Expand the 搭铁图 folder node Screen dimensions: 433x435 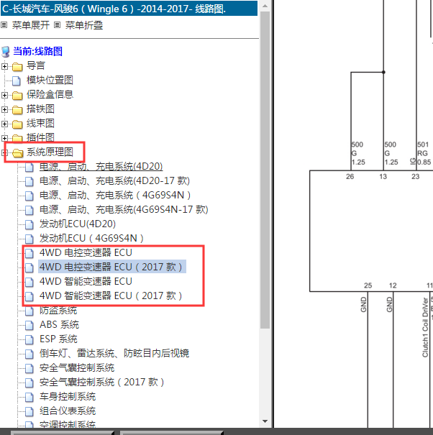coord(4,109)
